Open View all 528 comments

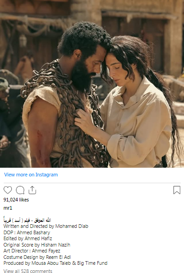(x=28, y=271)
